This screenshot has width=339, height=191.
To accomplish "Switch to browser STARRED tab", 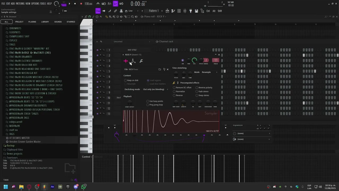I will (71, 22).
